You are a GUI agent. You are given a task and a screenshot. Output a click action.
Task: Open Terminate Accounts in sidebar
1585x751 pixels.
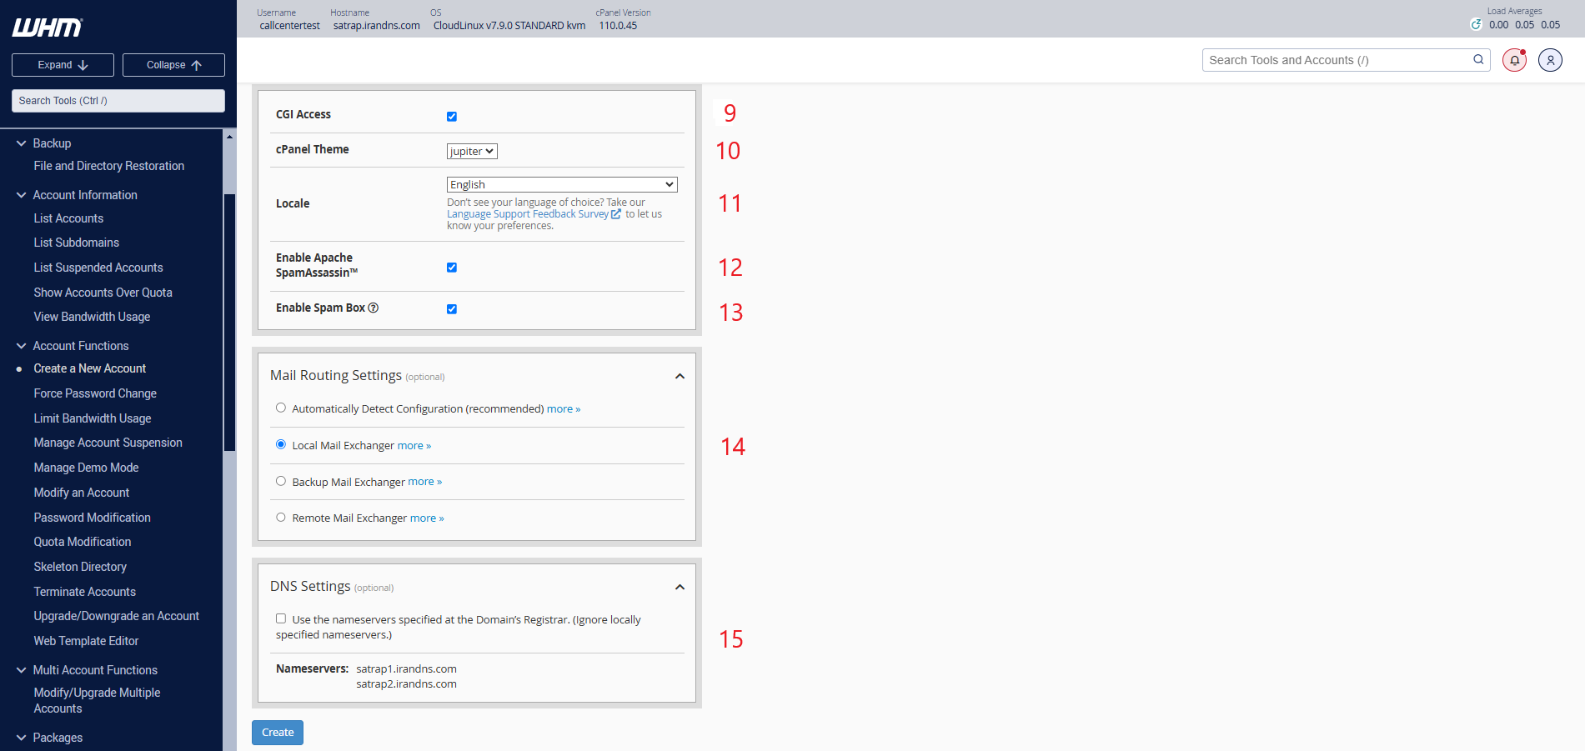coord(84,592)
